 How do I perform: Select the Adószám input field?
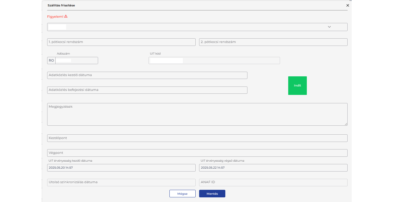[77, 60]
